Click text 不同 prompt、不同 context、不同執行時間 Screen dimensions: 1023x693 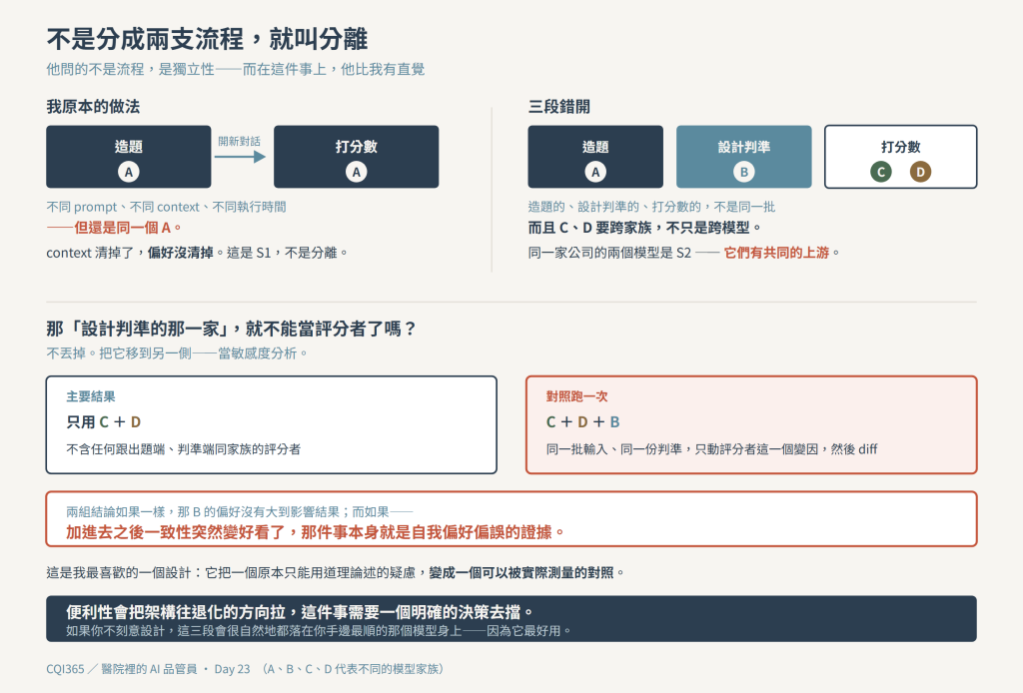pyautogui.click(x=167, y=207)
